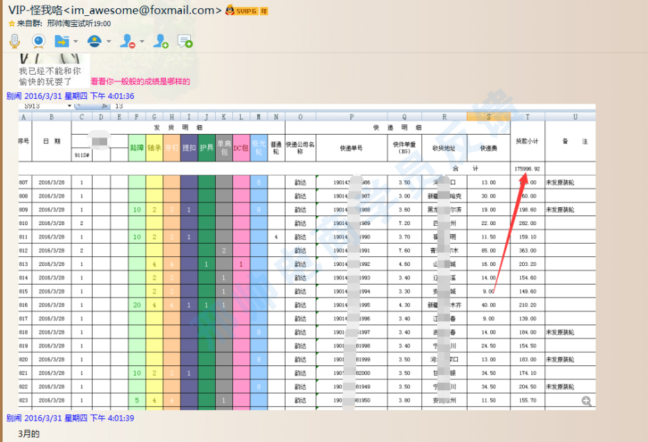Viewport: 648px width, 442px height.
Task: Click the send file folder icon
Action: pyautogui.click(x=62, y=41)
